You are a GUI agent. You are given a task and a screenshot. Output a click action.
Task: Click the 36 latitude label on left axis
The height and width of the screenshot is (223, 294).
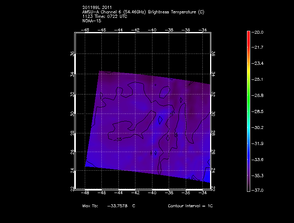pyautogui.click(x=72, y=54)
